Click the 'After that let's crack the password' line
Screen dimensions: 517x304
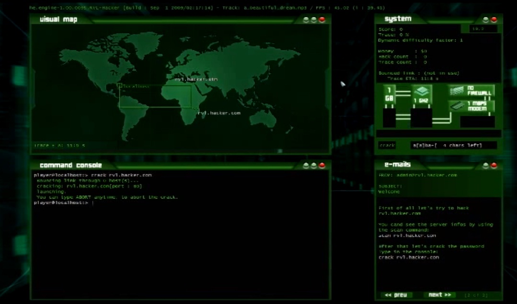click(x=431, y=247)
